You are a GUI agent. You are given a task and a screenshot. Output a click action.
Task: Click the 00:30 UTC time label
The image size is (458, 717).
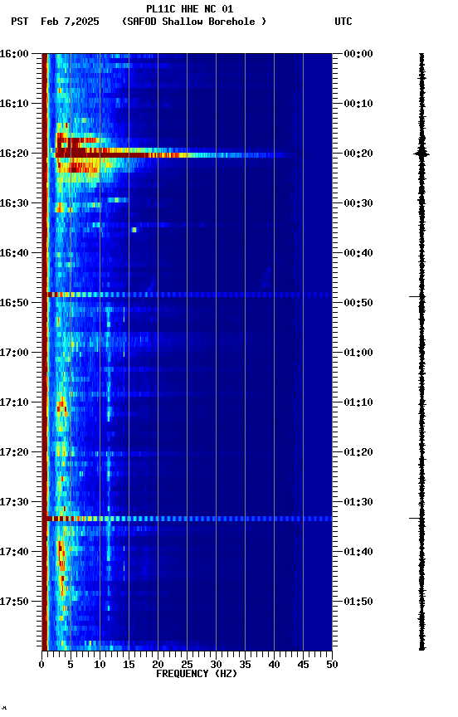pos(358,203)
